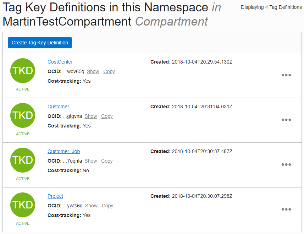
Task: Copy the Project OCID
Action: [107, 206]
